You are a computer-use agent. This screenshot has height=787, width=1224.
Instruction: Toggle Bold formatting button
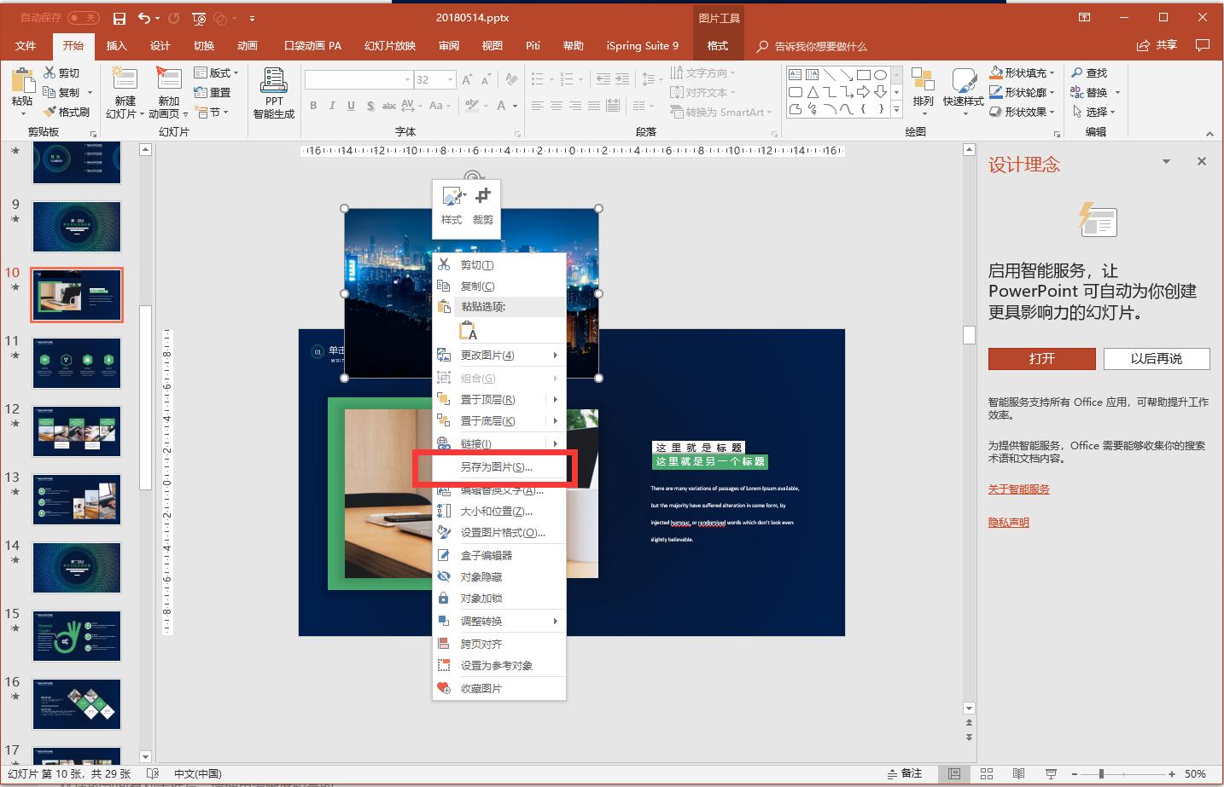pyautogui.click(x=313, y=106)
